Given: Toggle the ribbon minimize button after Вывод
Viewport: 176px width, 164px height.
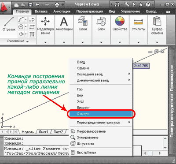Looking at the screenshot, I should tap(168, 12).
